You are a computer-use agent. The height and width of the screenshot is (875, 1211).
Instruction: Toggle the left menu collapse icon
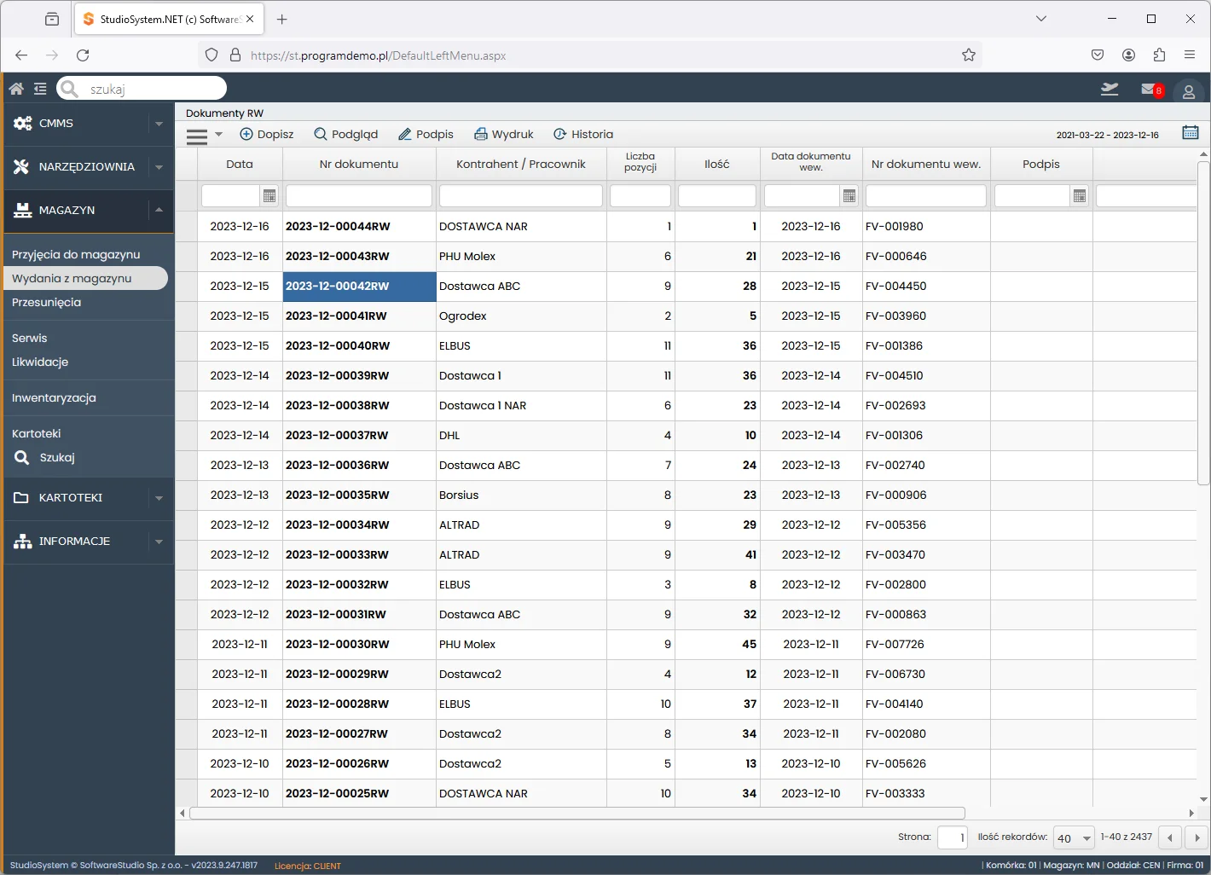tap(40, 89)
